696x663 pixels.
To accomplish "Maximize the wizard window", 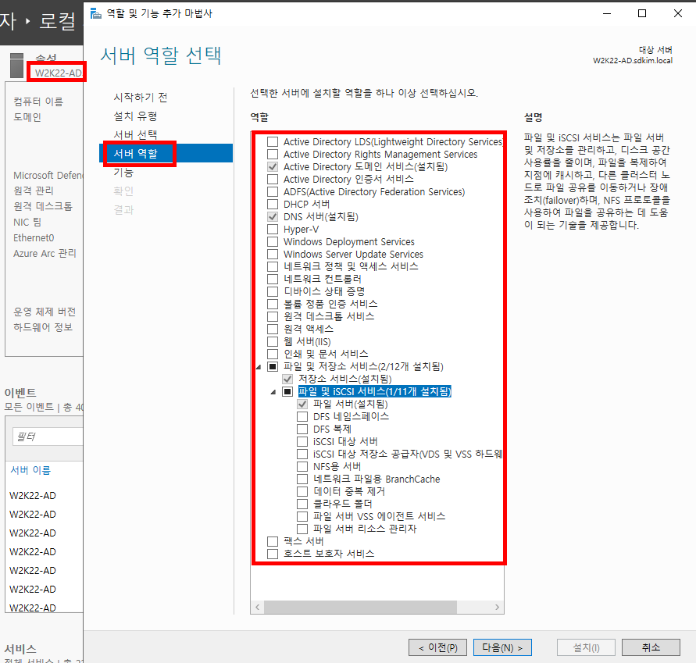I will click(x=642, y=14).
